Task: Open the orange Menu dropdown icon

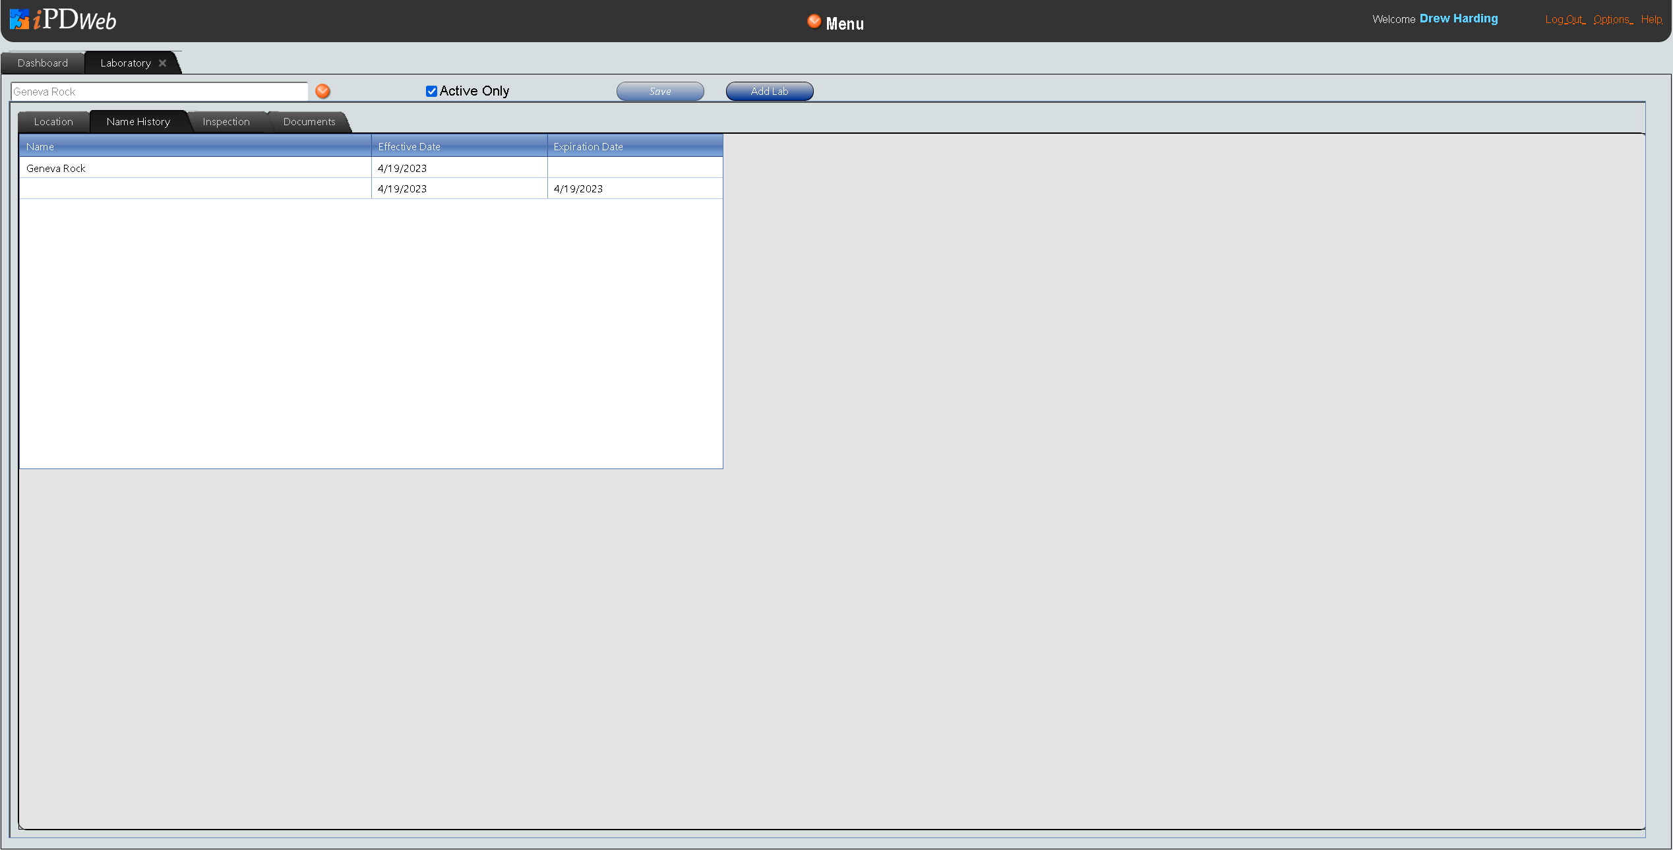Action: (x=814, y=22)
